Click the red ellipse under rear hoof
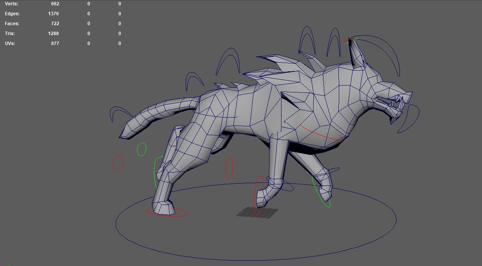This screenshot has width=482, height=266. pyautogui.click(x=180, y=215)
